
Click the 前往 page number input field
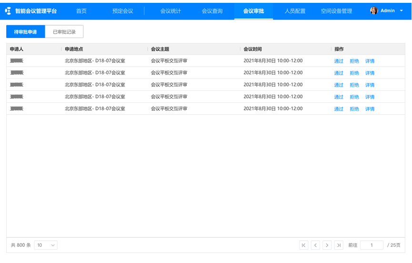pos(372,245)
